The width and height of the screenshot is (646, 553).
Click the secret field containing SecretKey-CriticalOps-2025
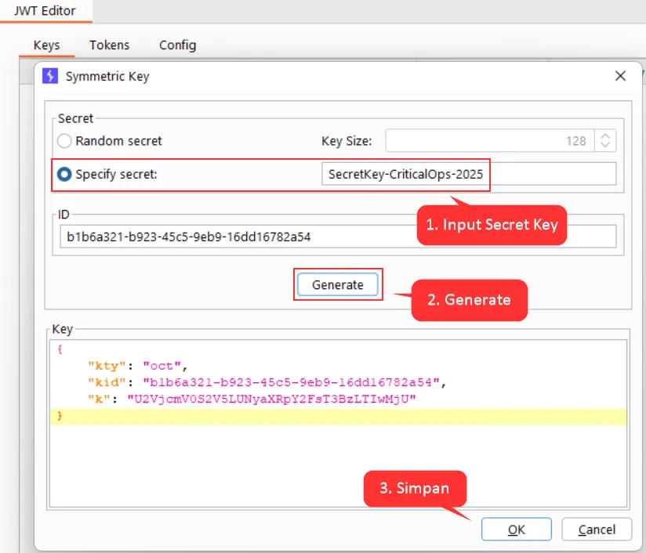[469, 174]
